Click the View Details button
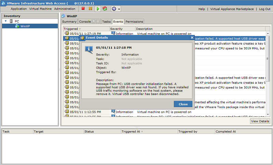The image size is (273, 165). 260,121
